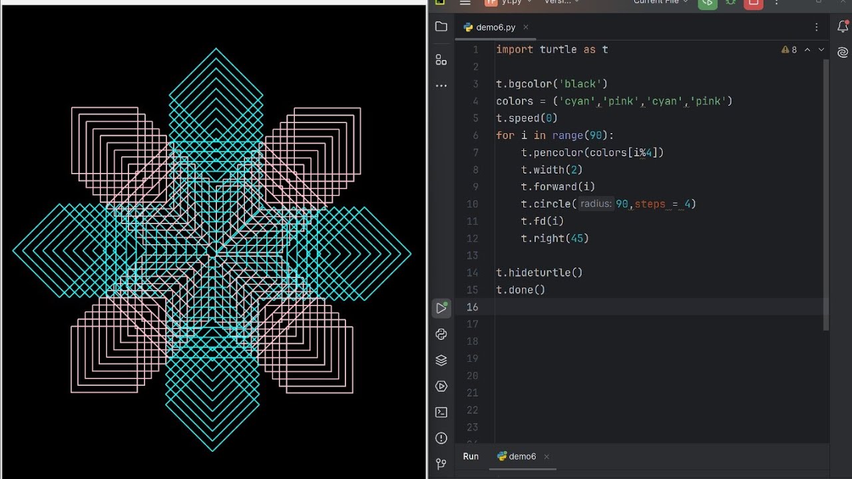Screen dimensions: 852x479
Task: Close the demo6.py editor tab
Action: tap(525, 27)
